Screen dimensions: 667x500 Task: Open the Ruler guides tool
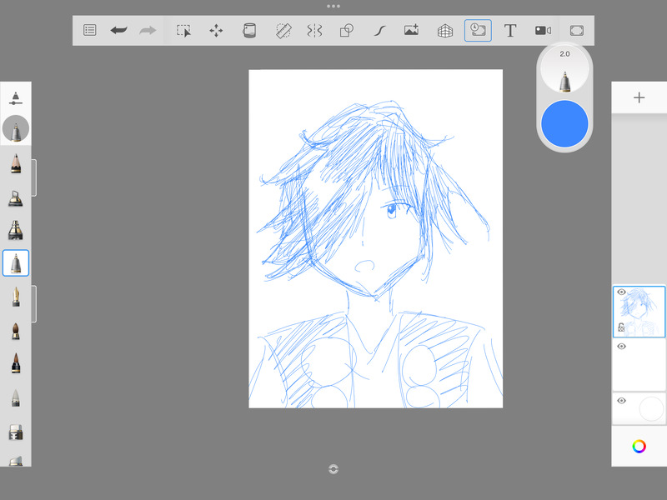283,31
